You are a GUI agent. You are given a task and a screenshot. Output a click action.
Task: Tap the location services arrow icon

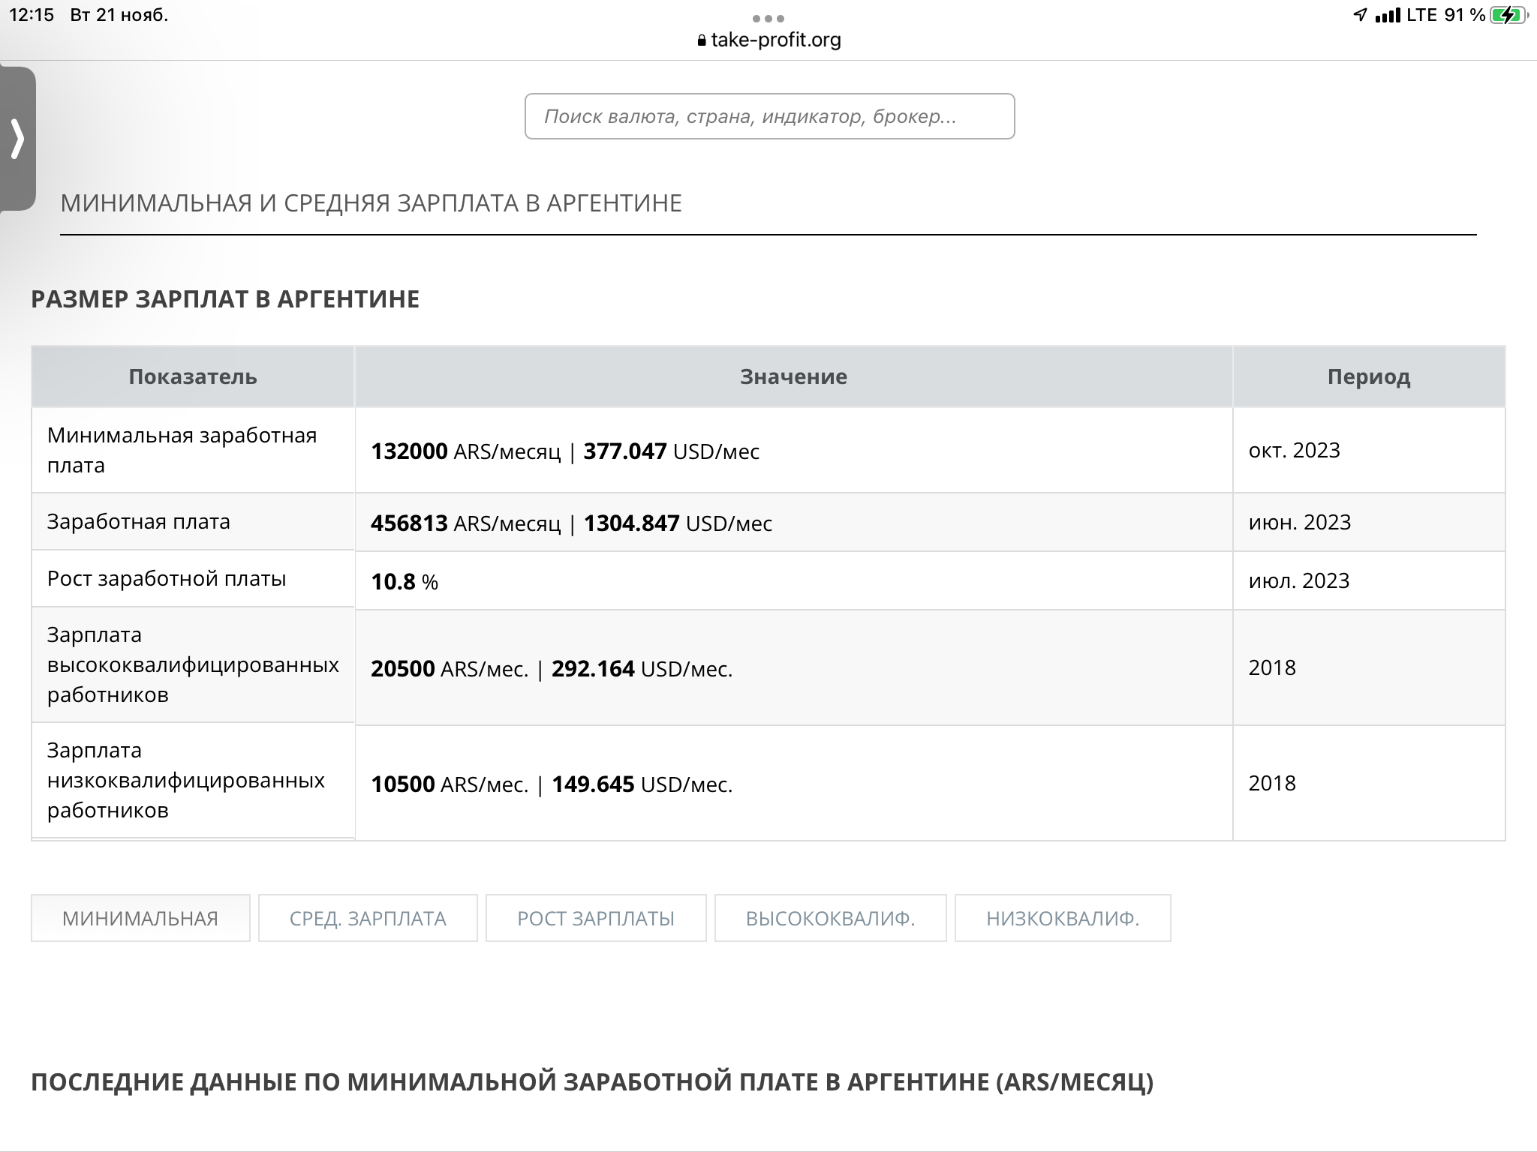(x=1360, y=15)
